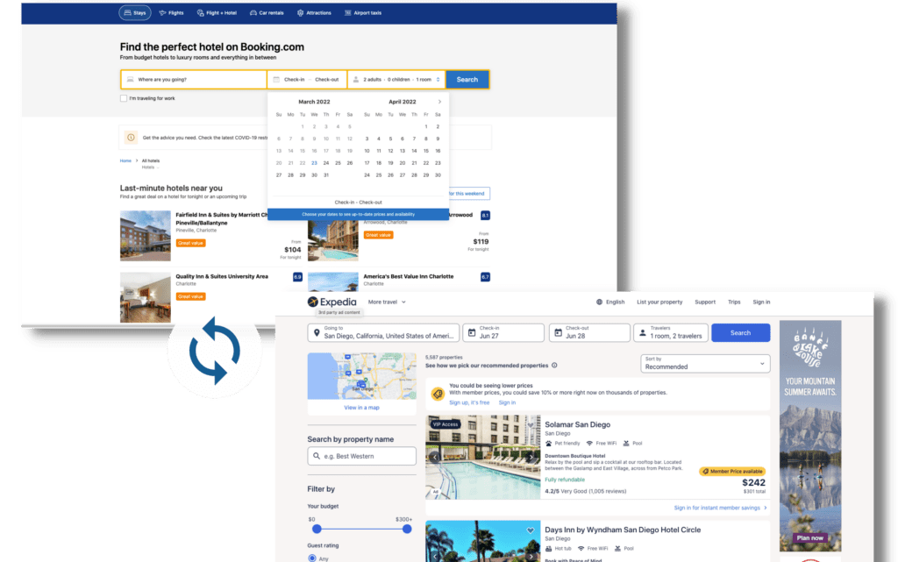Open the Airport taxis tab

click(362, 12)
